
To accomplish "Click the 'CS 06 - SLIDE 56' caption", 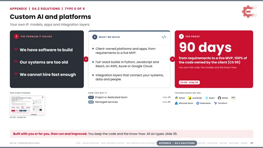I will (x=18, y=118).
